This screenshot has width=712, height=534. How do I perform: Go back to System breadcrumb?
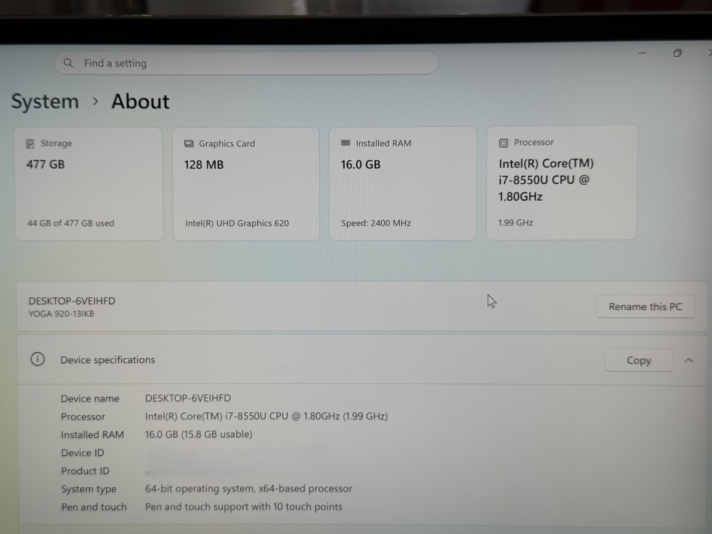click(45, 102)
